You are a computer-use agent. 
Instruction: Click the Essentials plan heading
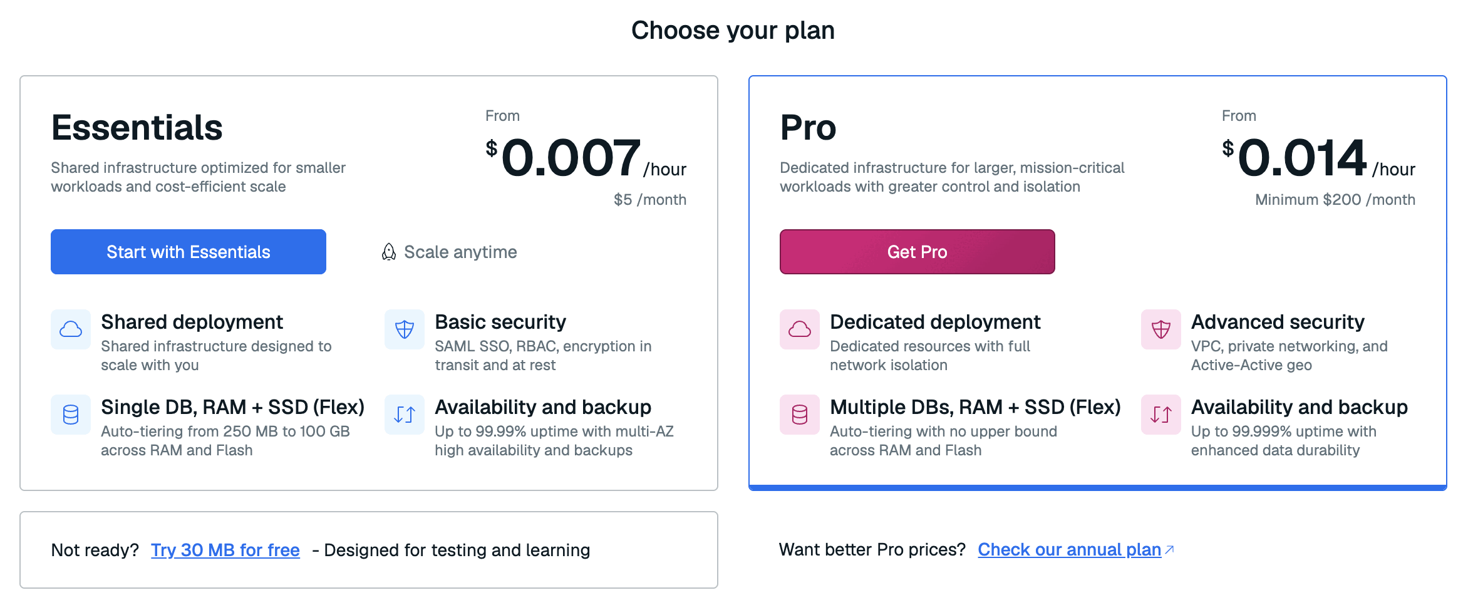pyautogui.click(x=137, y=128)
